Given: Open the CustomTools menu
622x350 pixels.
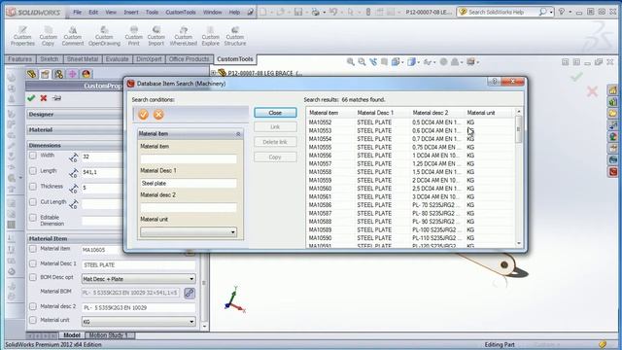Looking at the screenshot, I should coord(181,13).
